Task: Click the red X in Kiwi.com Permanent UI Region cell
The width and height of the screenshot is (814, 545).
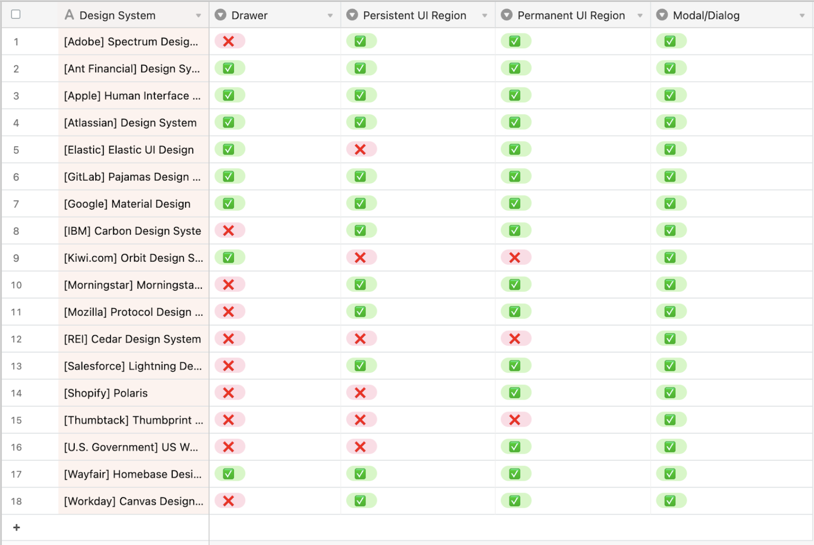Action: click(x=515, y=258)
